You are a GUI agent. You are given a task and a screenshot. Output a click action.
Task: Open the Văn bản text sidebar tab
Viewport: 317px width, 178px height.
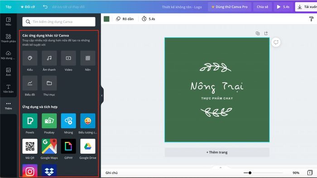tap(8, 88)
